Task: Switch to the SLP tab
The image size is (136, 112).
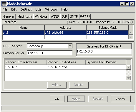Action: coord(64,16)
